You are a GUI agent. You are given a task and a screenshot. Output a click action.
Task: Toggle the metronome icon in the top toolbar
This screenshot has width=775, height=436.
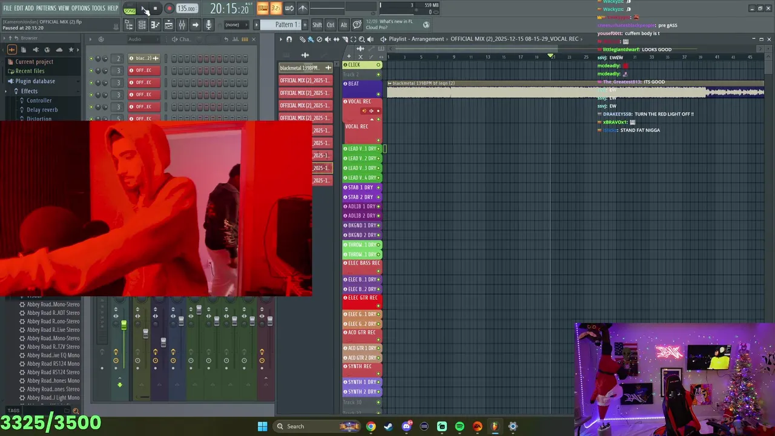point(302,8)
